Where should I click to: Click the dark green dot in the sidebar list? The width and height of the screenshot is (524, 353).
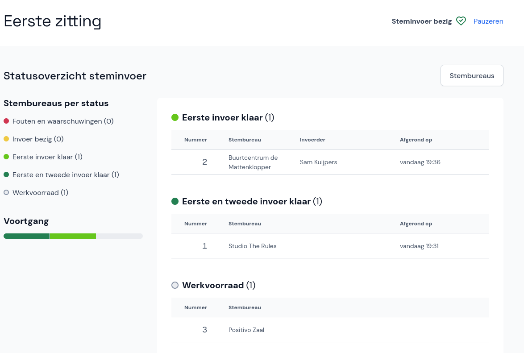[x=6, y=175]
